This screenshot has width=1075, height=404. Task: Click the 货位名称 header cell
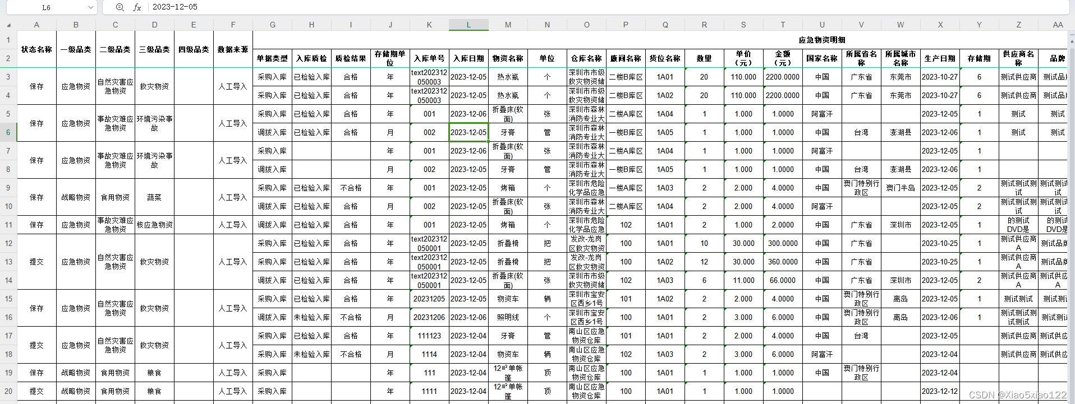(x=665, y=58)
